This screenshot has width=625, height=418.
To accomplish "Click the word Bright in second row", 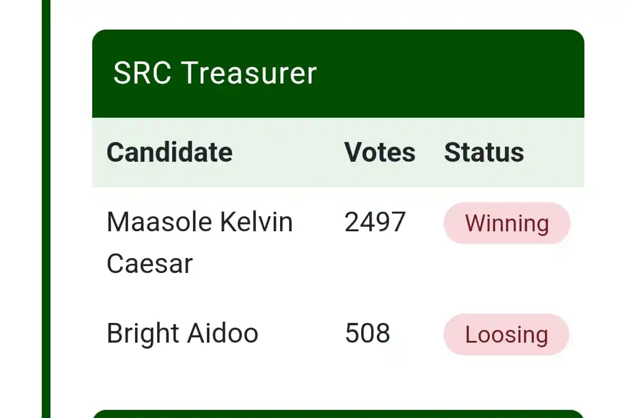I will [x=143, y=334].
